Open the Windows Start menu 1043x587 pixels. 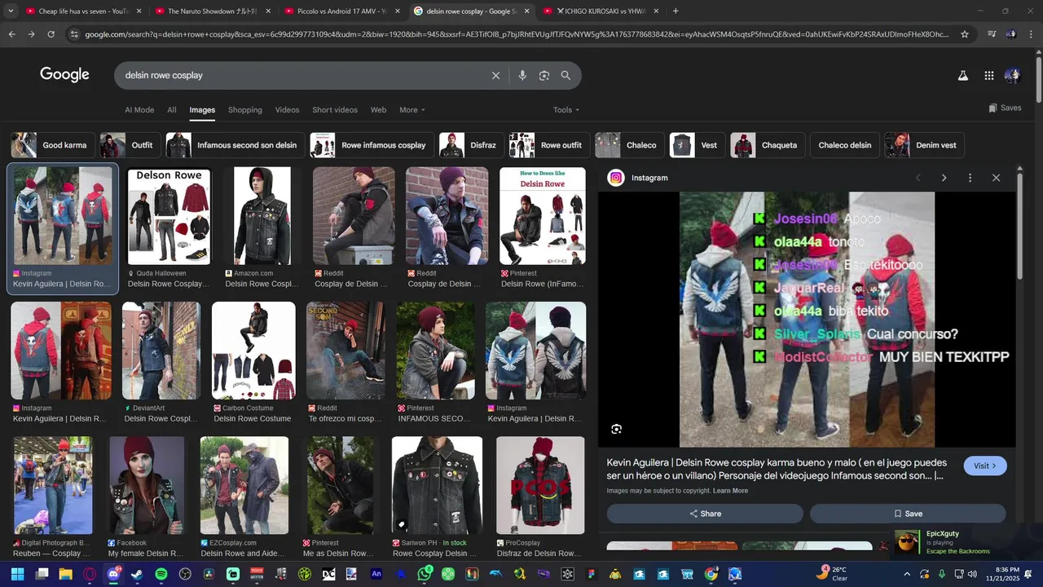(17, 574)
